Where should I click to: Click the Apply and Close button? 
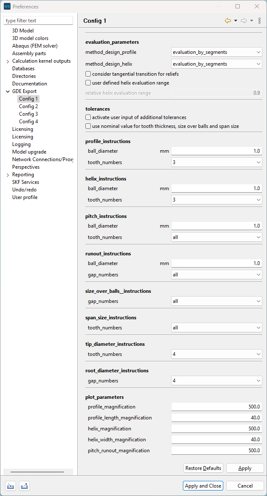(x=203, y=485)
